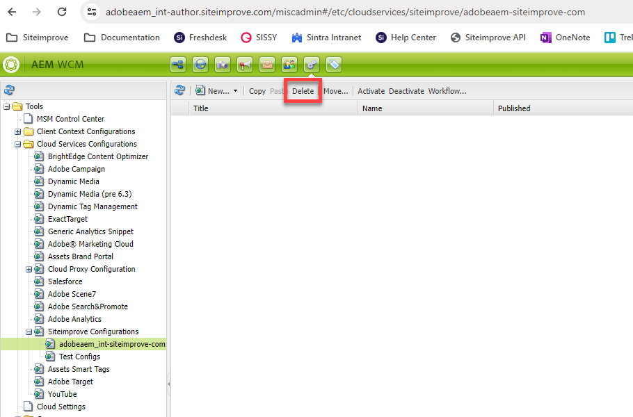Image resolution: width=633 pixels, height=417 pixels.
Task: Select the Tools gears icon
Action: (x=311, y=64)
